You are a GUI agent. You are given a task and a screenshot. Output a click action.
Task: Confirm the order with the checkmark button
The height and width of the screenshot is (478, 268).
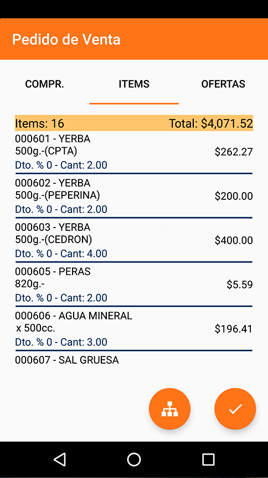(235, 409)
